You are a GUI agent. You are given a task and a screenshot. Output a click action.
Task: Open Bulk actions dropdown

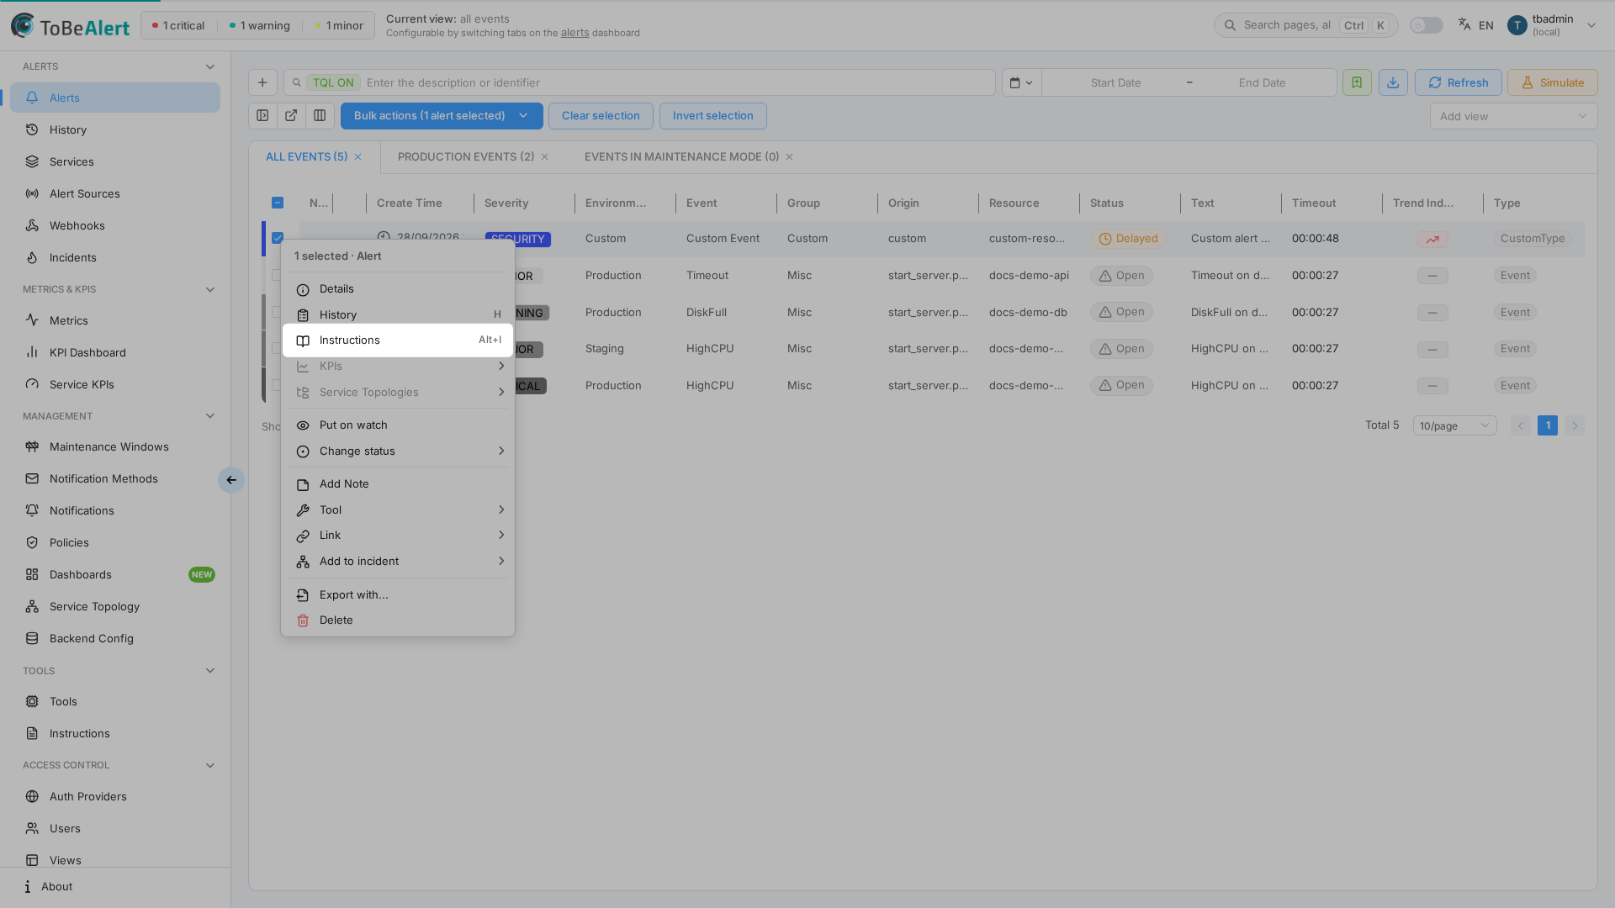click(x=442, y=116)
